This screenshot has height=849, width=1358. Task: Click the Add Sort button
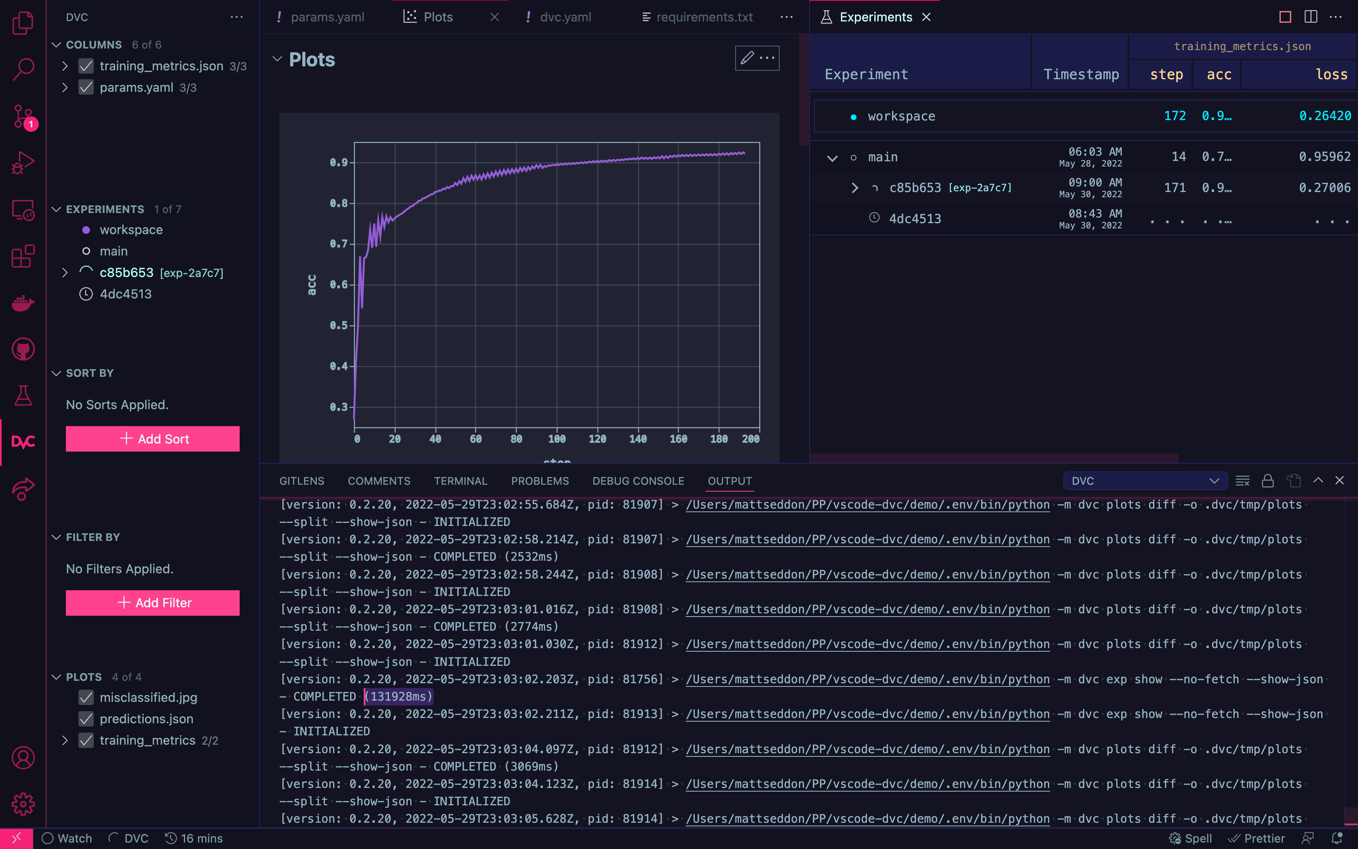tap(153, 439)
